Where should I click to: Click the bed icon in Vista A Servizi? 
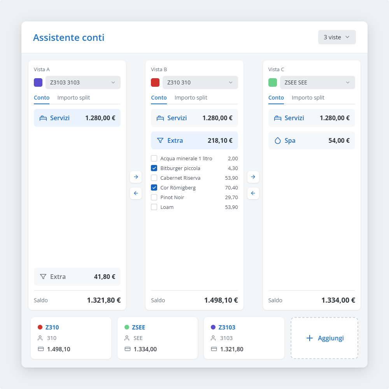[x=43, y=118]
